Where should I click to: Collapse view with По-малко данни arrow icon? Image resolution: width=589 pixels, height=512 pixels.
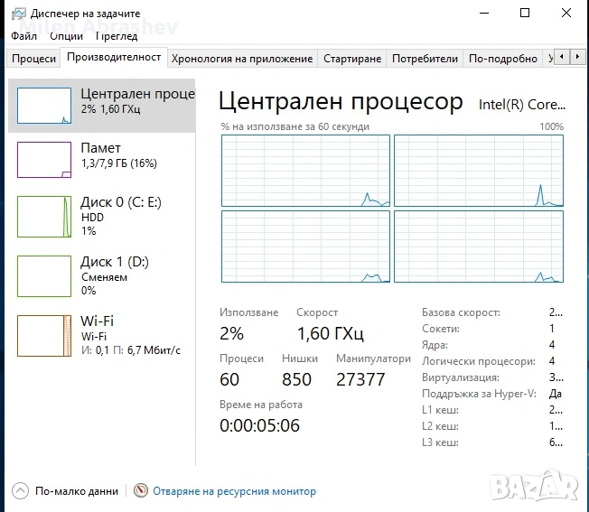(18, 491)
